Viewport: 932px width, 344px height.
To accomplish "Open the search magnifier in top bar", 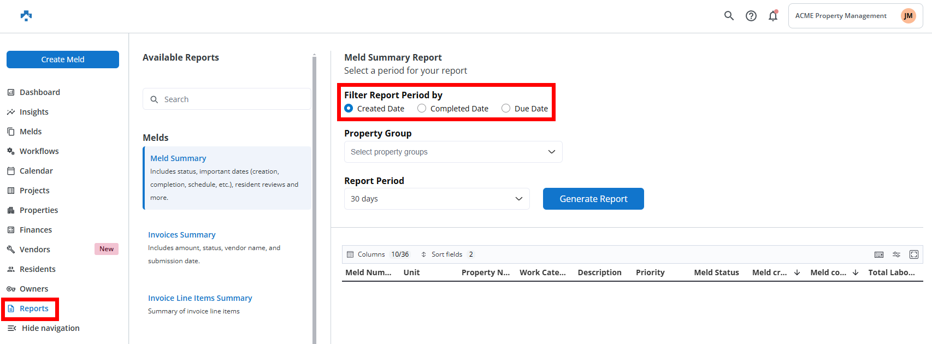I will pyautogui.click(x=729, y=16).
